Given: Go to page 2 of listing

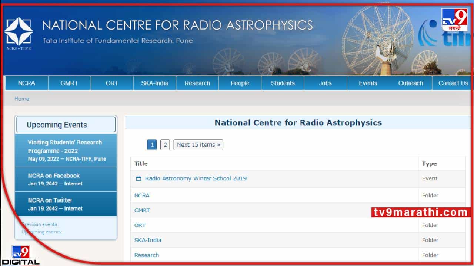Looking at the screenshot, I should pyautogui.click(x=165, y=144).
